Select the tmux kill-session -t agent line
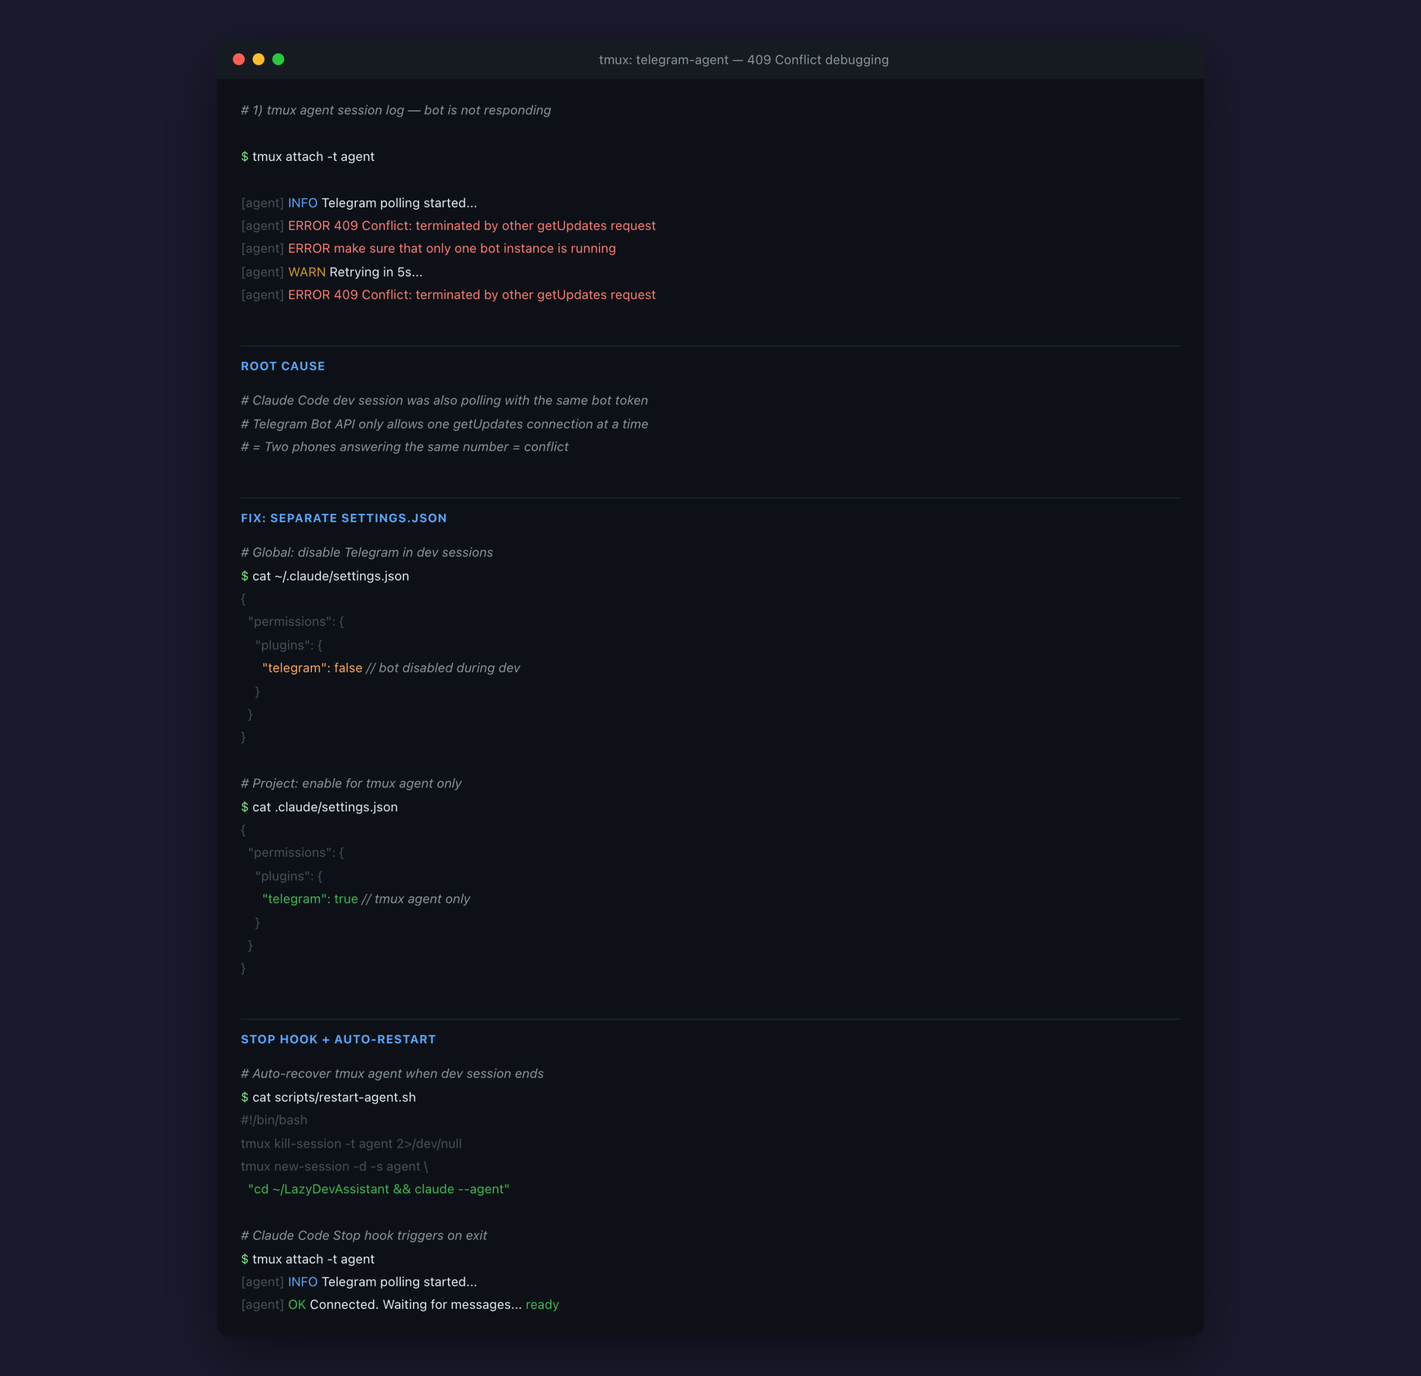The width and height of the screenshot is (1421, 1376). 351,1143
